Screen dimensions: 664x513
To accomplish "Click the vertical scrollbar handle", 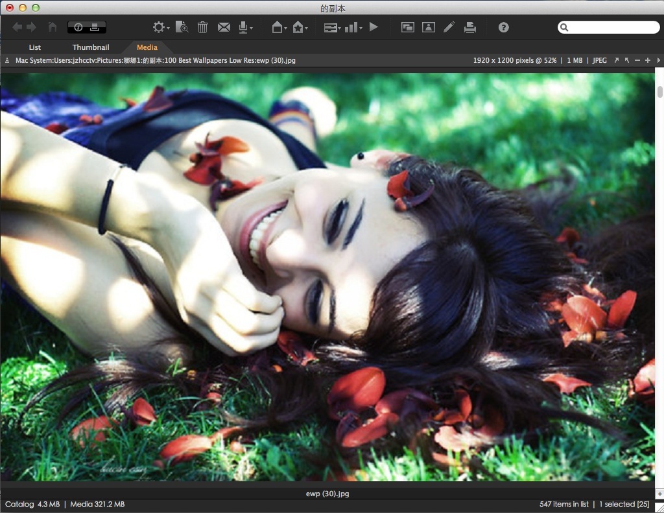I will coord(659,91).
